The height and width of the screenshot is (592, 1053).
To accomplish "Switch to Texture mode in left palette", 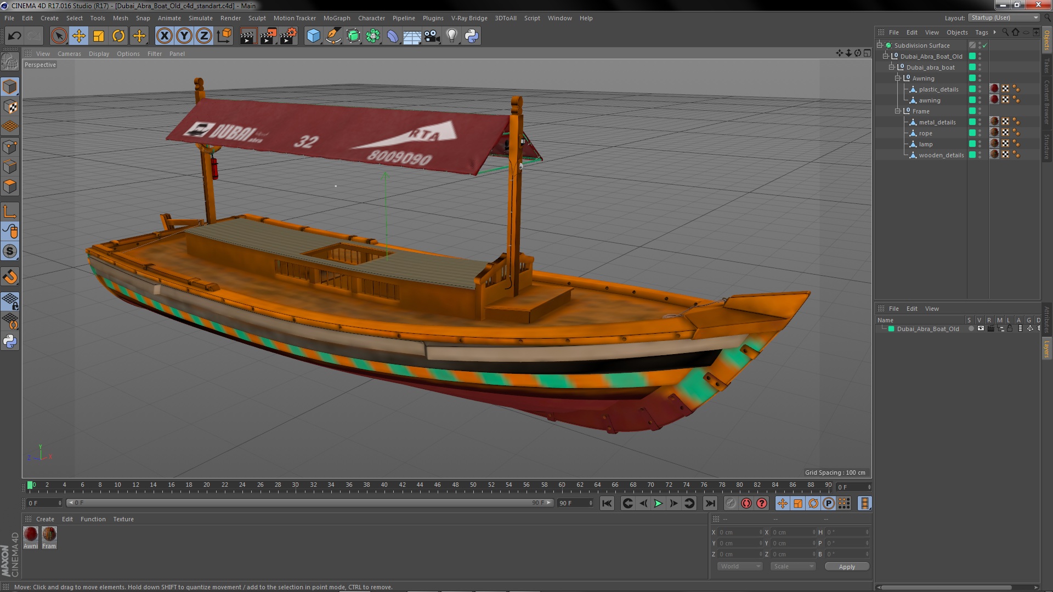I will 10,107.
